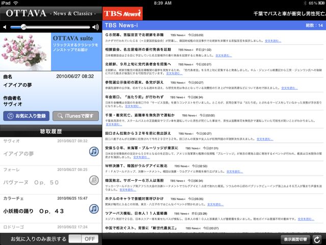Follow read-more link in 北朝鮮 党代表者会 story

(174, 73)
